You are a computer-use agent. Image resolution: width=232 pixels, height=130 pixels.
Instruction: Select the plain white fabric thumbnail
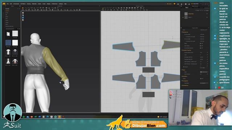15,43
